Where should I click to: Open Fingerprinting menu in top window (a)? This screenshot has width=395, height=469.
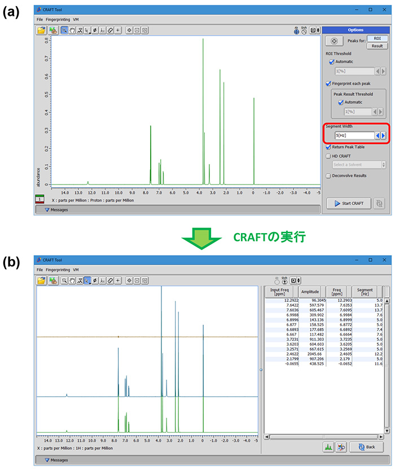pos(58,19)
